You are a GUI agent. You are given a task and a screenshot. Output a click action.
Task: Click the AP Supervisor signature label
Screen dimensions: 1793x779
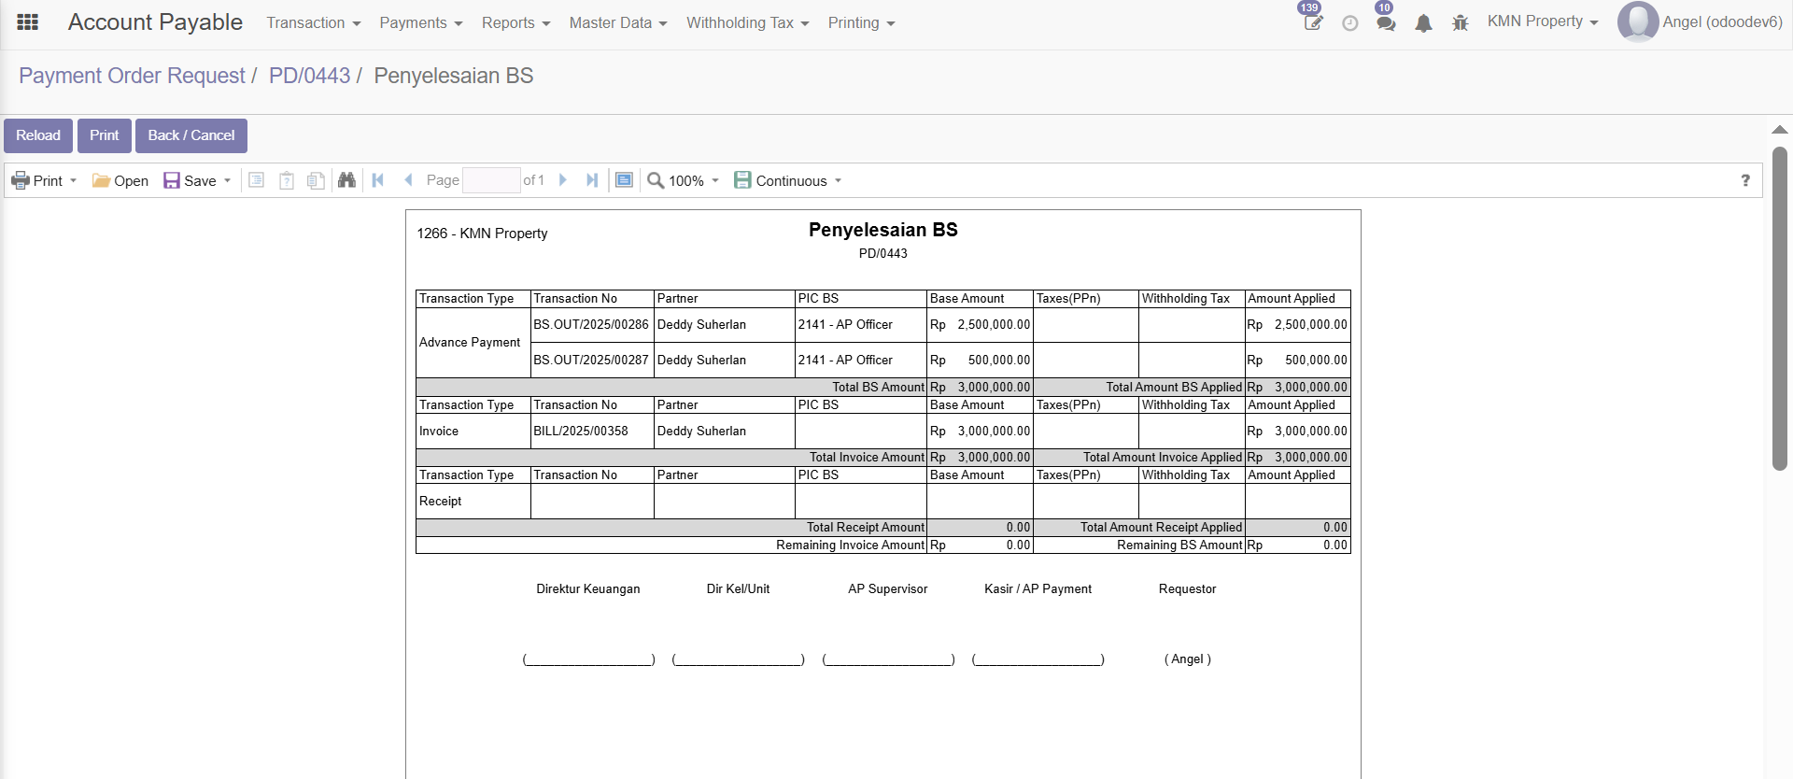[x=888, y=589]
